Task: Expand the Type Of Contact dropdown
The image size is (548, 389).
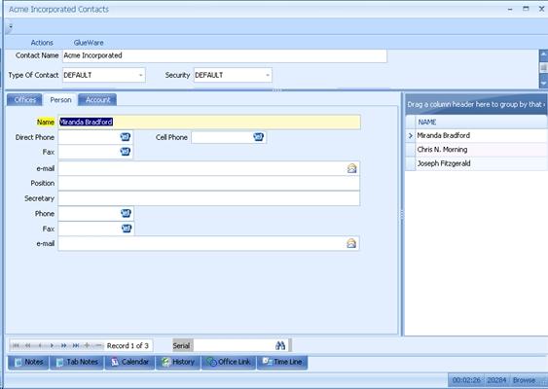Action: (x=140, y=75)
